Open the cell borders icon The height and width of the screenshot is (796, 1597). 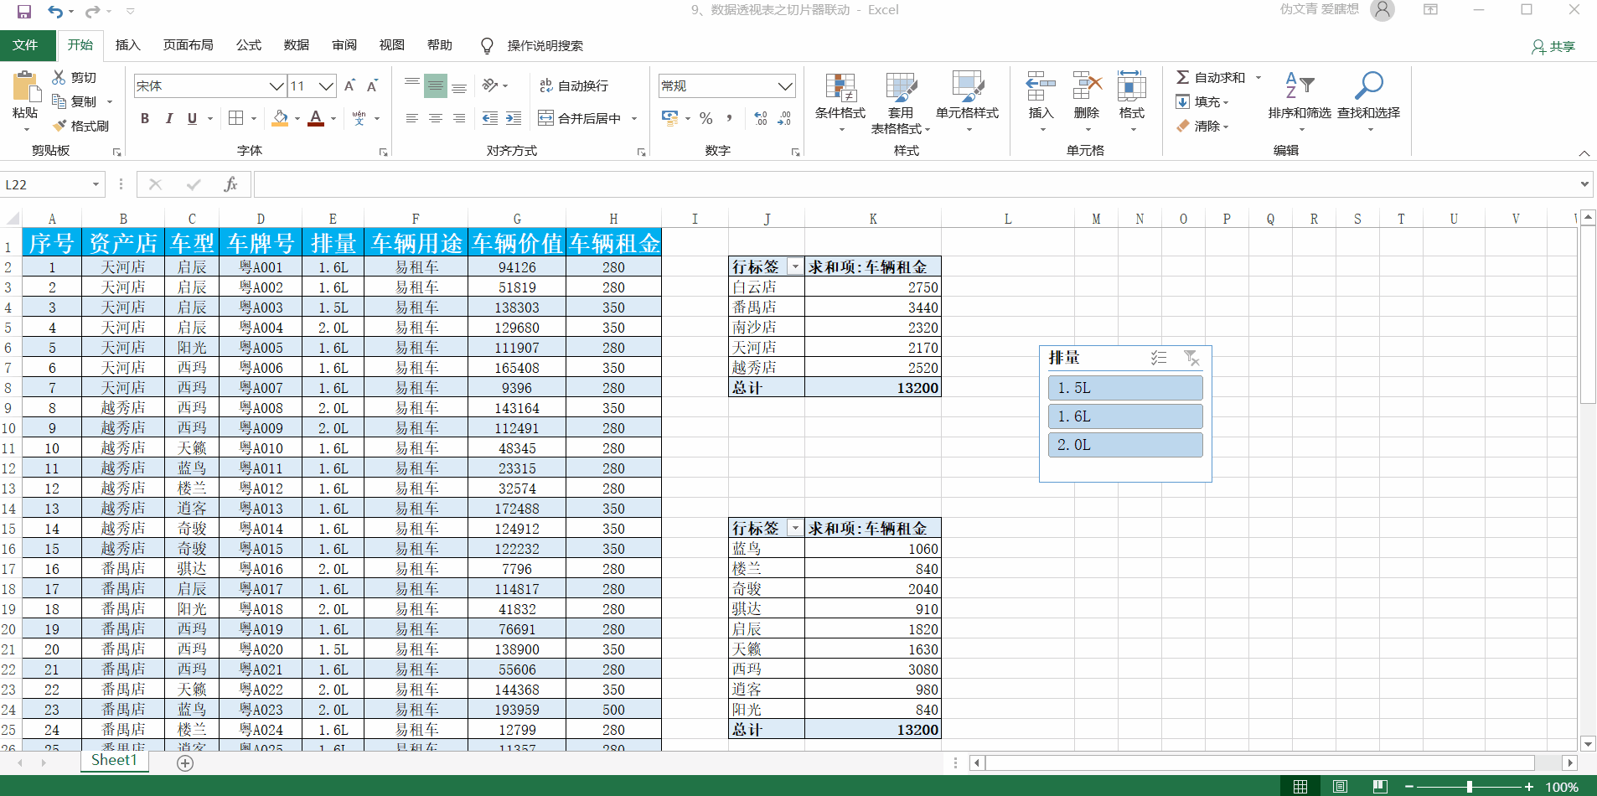point(236,118)
